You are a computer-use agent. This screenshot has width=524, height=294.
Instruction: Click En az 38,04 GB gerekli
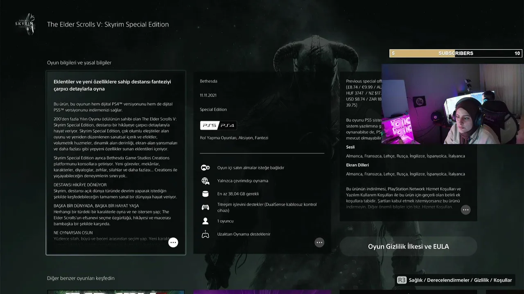238,194
